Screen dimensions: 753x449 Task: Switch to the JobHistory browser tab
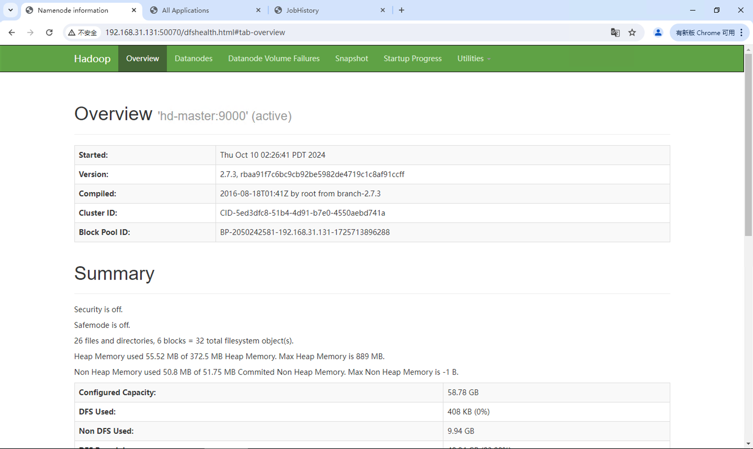point(303,10)
